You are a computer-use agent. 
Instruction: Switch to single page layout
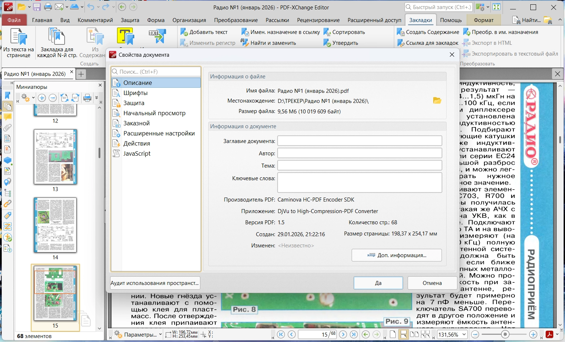tap(393, 334)
